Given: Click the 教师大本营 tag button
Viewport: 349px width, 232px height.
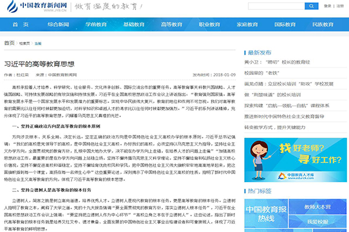Looking at the screenshot, I should (319, 206).
